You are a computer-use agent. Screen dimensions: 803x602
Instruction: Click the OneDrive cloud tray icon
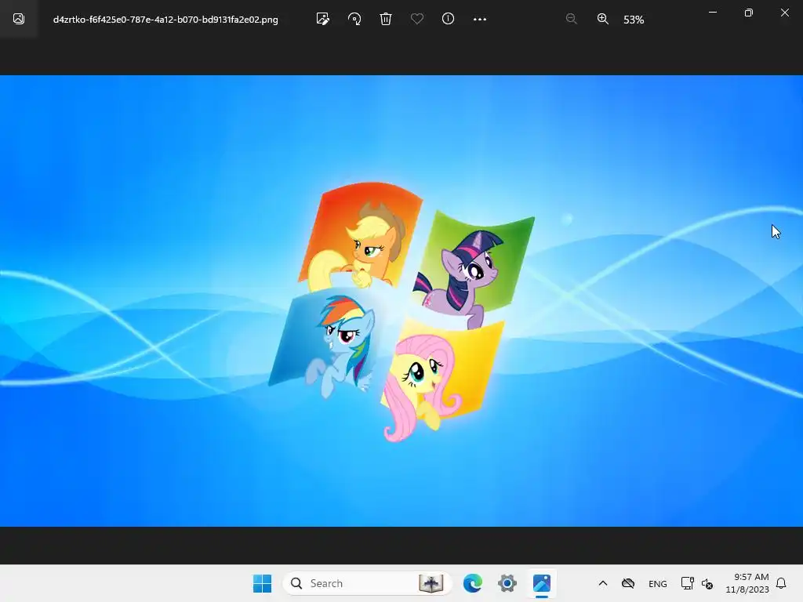coord(628,583)
